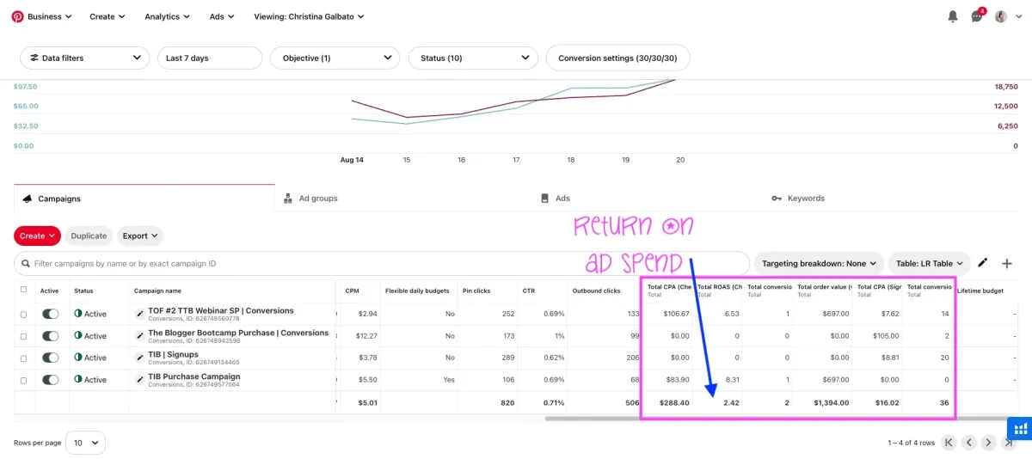Expand Table: LR Table dropdown

point(930,263)
